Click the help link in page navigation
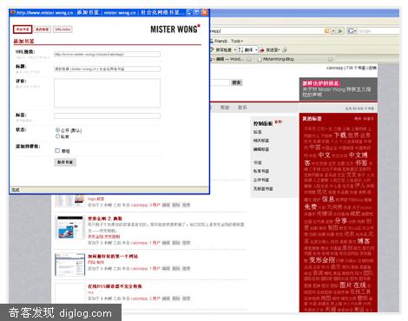408x321 pixels. [225, 108]
